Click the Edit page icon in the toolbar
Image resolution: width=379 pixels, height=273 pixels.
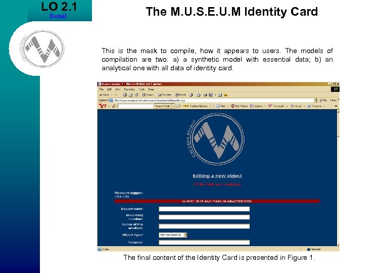(211, 95)
